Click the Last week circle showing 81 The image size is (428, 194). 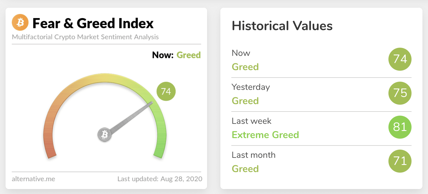400,127
